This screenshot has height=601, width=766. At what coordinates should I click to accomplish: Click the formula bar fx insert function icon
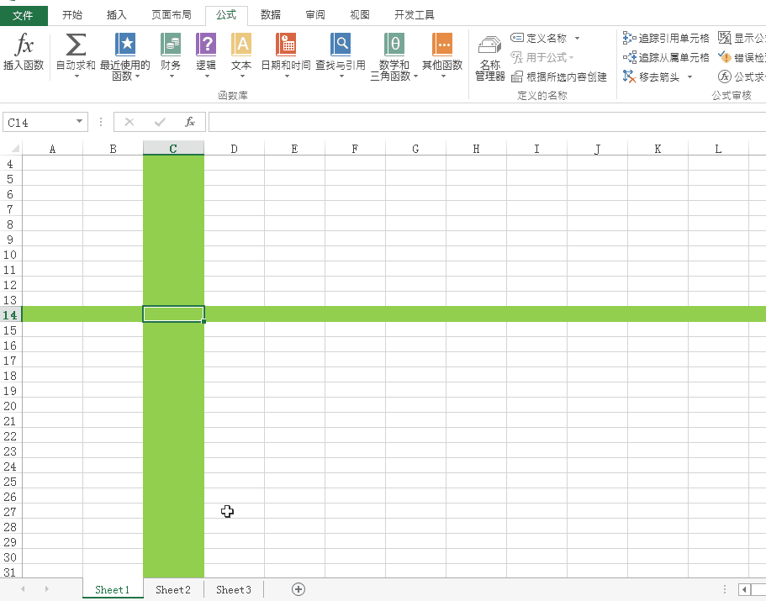click(190, 122)
